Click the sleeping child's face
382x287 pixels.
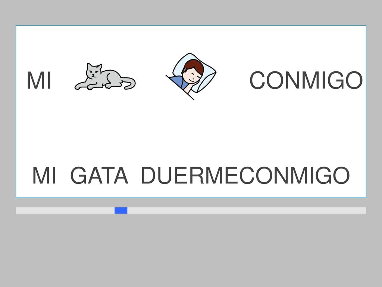[194, 74]
